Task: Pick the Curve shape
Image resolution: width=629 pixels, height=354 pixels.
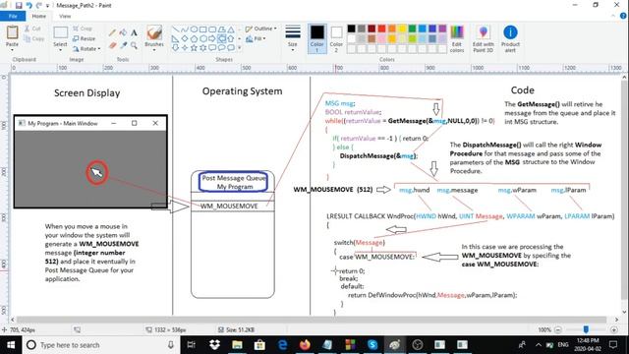Action: point(185,29)
